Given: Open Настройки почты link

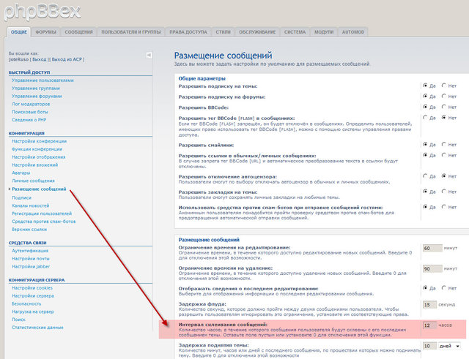Looking at the screenshot, I should coord(31,258).
